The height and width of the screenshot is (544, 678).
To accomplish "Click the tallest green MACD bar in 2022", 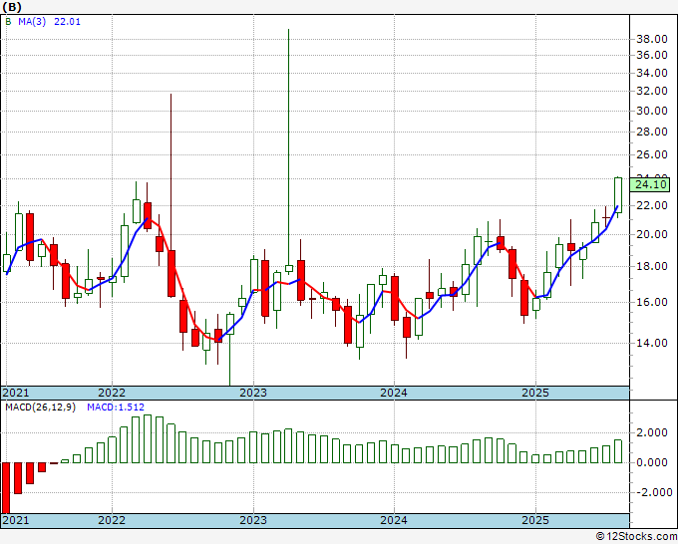I will (x=148, y=439).
